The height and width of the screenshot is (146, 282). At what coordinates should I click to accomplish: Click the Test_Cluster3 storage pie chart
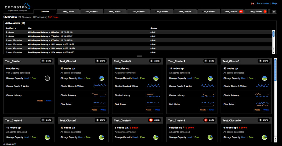(156, 78)
